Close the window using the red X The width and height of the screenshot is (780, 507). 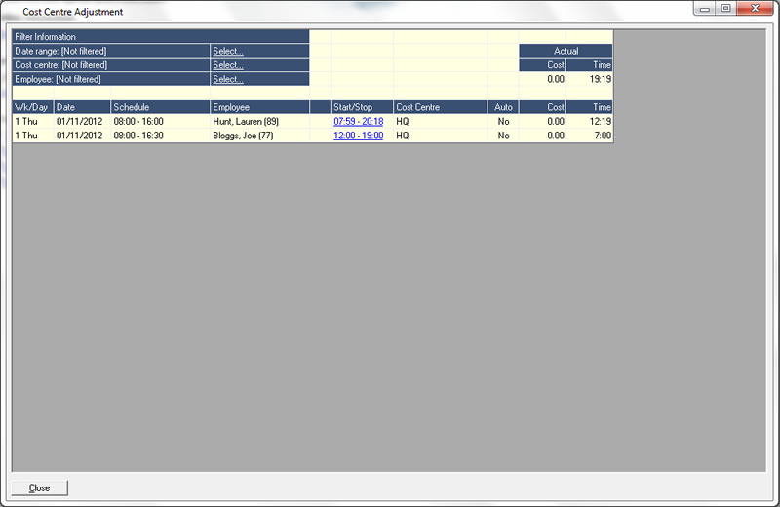coord(754,9)
